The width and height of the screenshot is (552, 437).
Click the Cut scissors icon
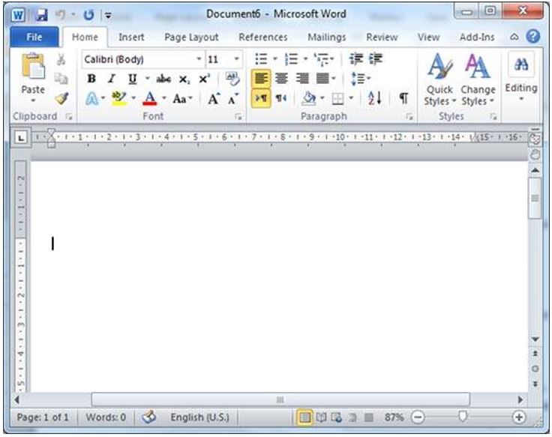coord(61,59)
